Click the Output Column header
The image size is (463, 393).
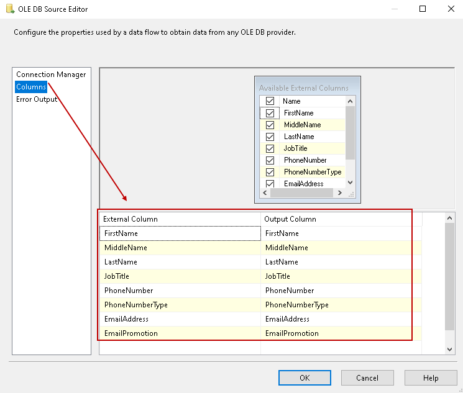(341, 219)
